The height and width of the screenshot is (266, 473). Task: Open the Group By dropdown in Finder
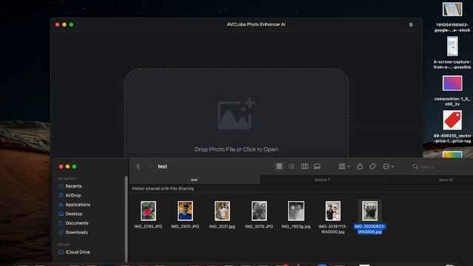coord(344,166)
